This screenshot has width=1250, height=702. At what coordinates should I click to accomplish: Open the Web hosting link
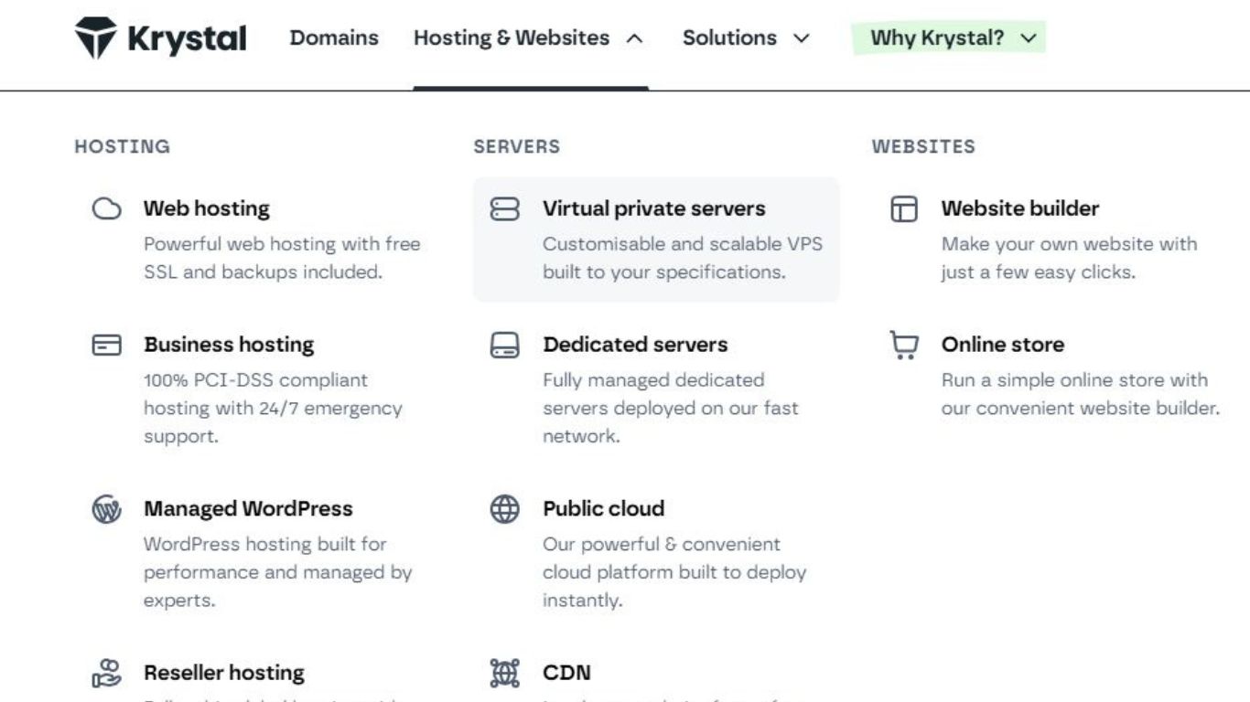207,208
